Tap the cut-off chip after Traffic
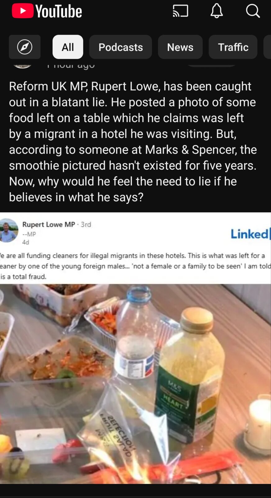 [267, 47]
